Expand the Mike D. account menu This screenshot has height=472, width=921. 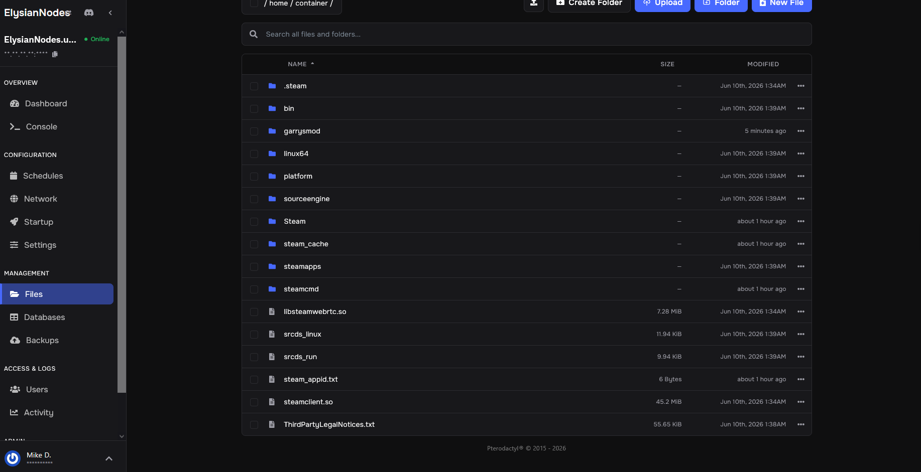coord(109,458)
